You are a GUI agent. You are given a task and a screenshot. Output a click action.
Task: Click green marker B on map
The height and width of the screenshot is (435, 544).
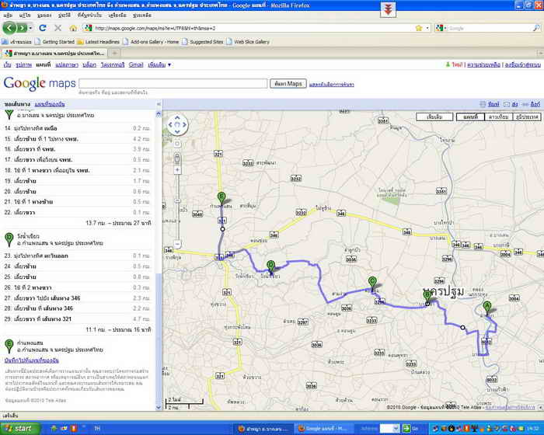[427, 298]
